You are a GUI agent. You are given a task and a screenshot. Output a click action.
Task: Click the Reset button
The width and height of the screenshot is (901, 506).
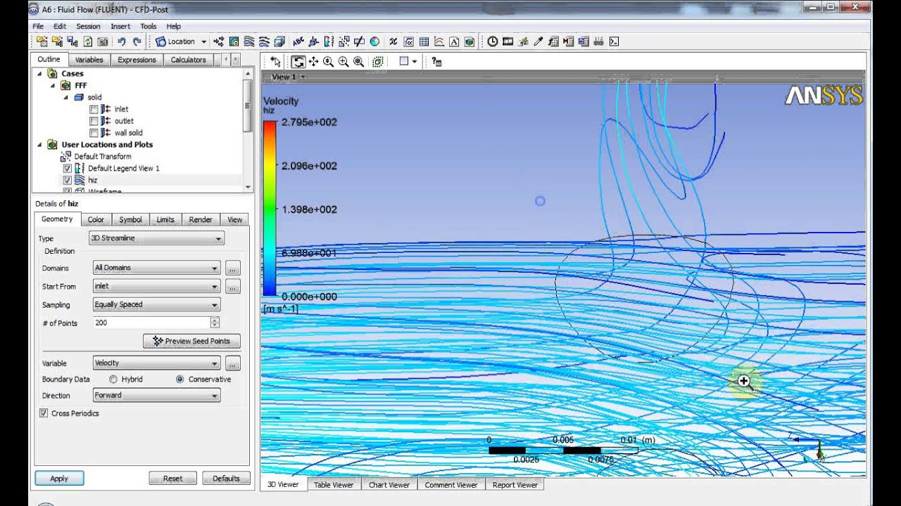(172, 479)
